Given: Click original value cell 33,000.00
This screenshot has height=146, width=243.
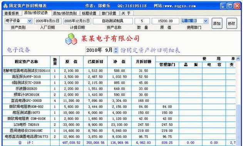Looking at the screenshot, I should 71,124.
